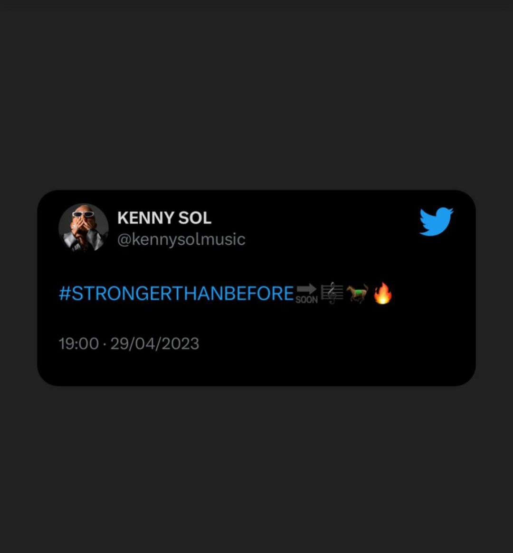
Task: Click the blue Twitter bird logo
Action: point(436,221)
